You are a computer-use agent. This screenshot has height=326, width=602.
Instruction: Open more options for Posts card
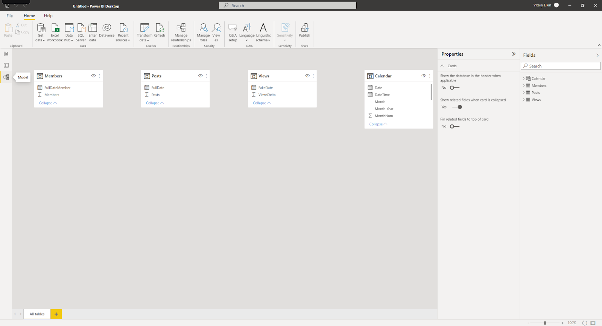[206, 76]
